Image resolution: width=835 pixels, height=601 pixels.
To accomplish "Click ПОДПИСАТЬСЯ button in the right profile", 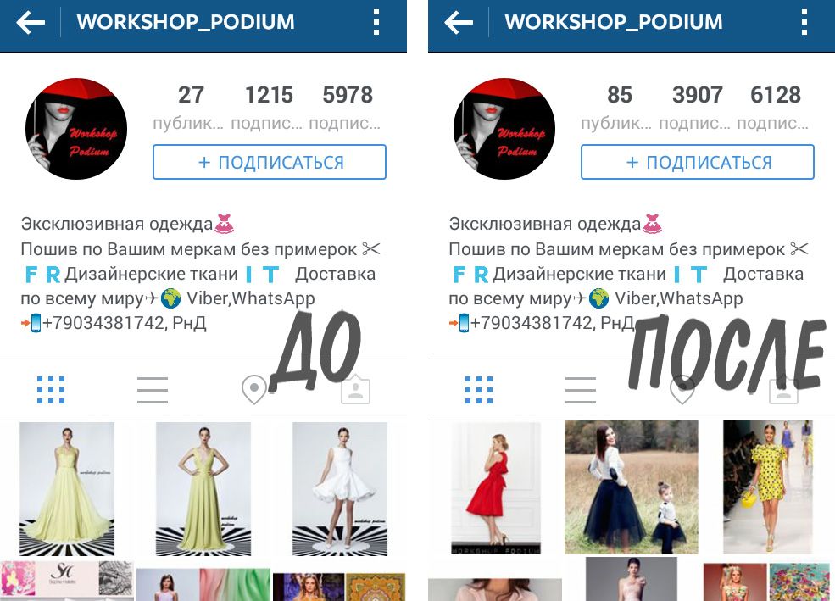I will (x=698, y=162).
